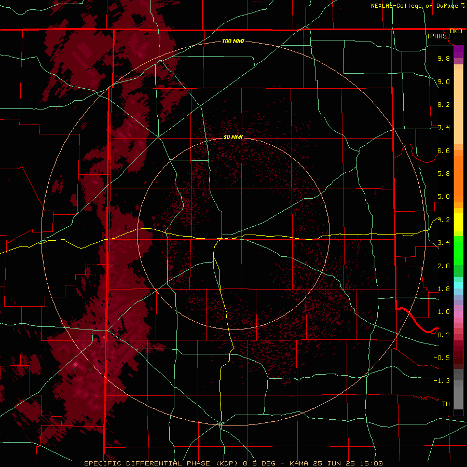
Task: Click the -1.3 value on the legend
Action: [442, 381]
